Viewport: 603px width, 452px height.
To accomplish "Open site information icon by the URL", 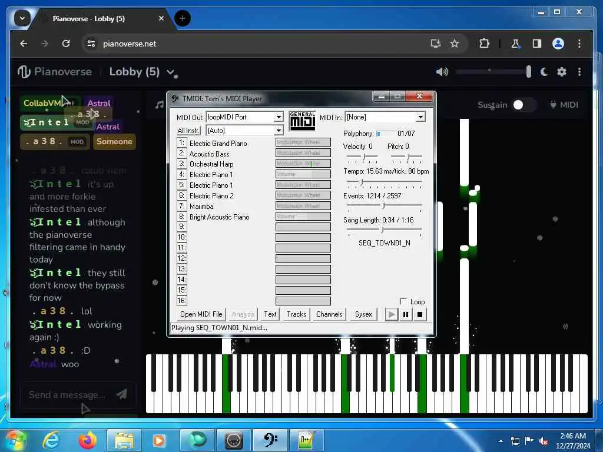I will (91, 44).
